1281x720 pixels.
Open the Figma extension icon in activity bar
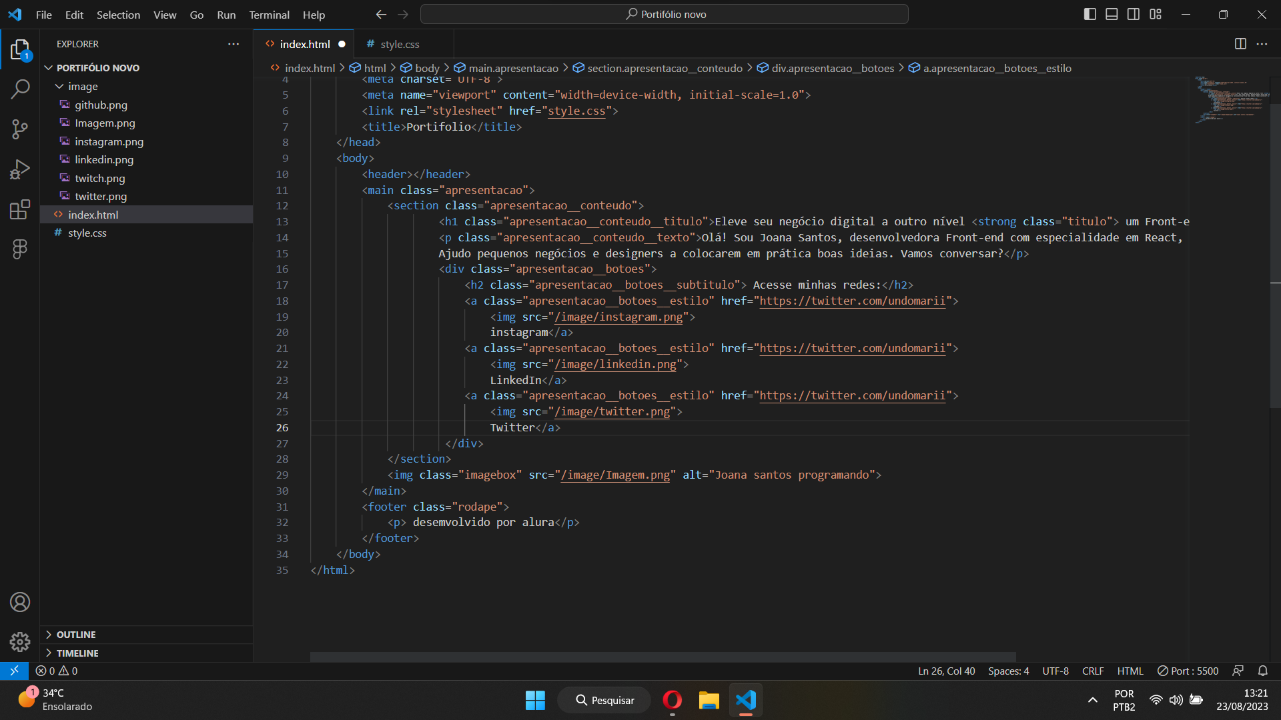(20, 249)
